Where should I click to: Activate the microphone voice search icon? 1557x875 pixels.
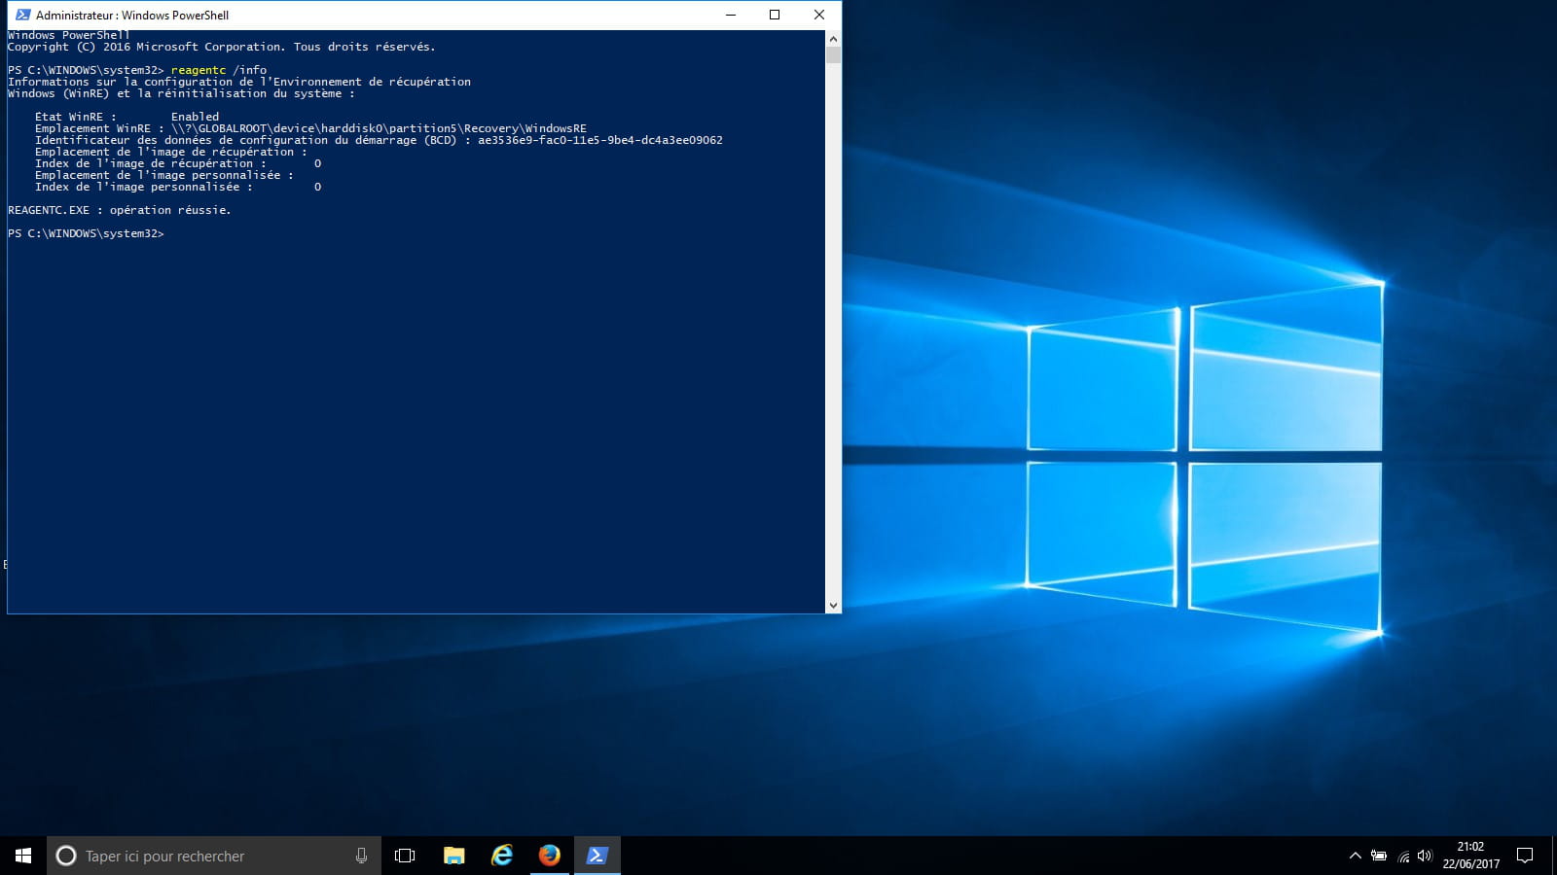coord(361,856)
